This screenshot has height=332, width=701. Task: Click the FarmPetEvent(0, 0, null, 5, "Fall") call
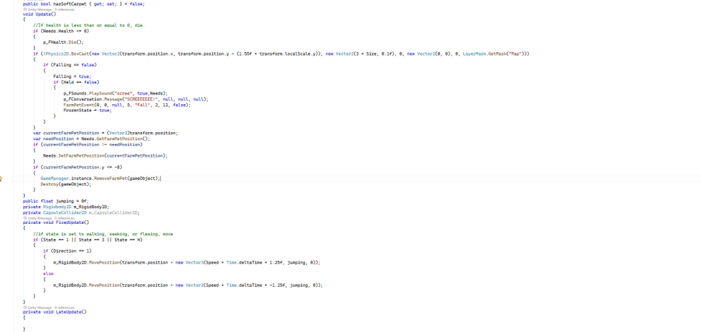pos(127,104)
